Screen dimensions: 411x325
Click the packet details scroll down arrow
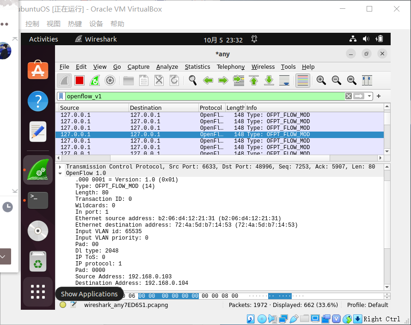[387, 287]
